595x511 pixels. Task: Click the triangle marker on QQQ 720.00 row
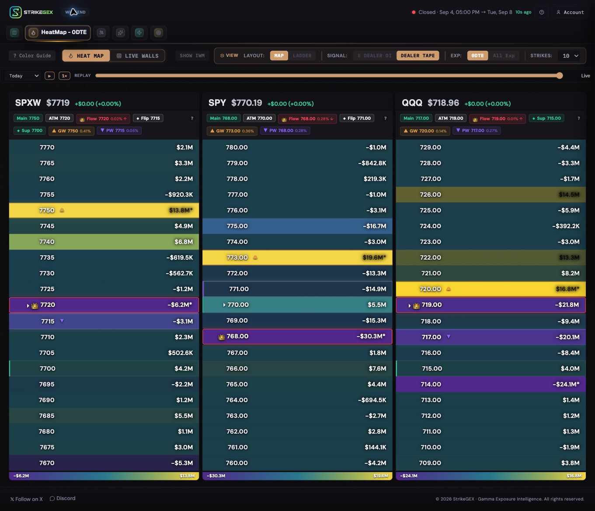[449, 289]
